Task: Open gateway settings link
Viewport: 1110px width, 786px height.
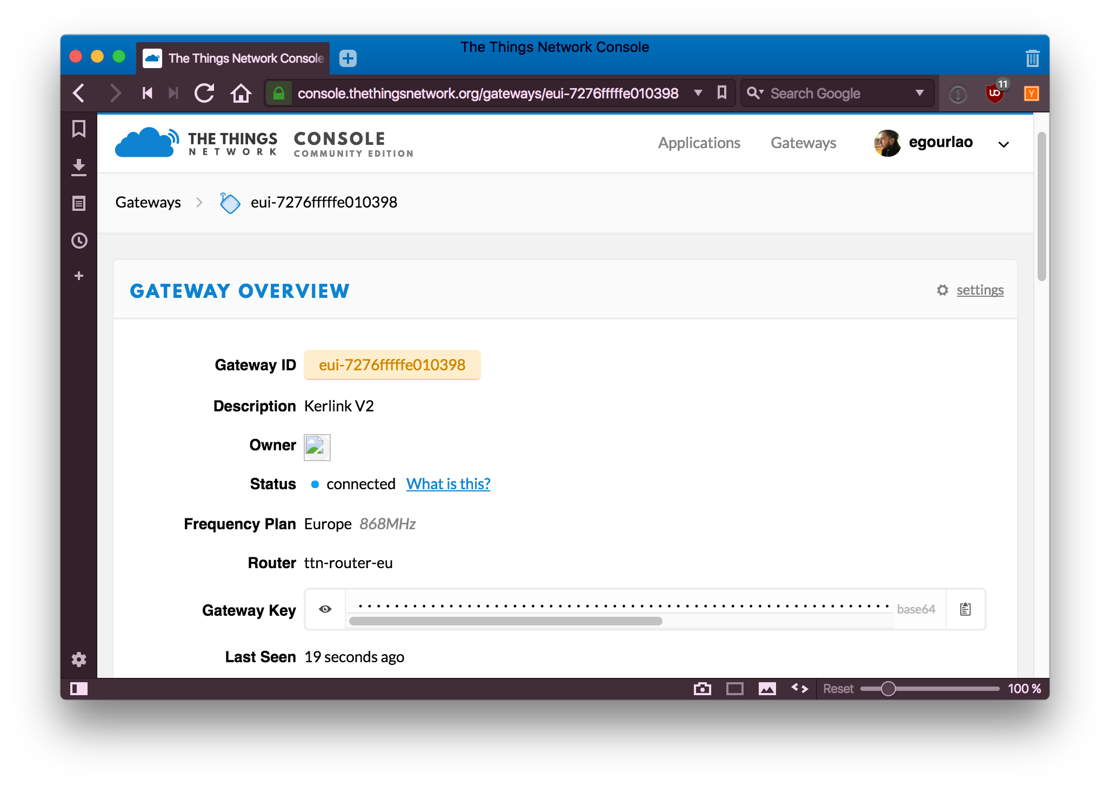Action: (x=979, y=290)
